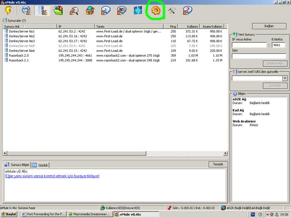This screenshot has height=218, width=291.
Task: Switch to Port Forwarding taskbar window
Action: [43, 214]
